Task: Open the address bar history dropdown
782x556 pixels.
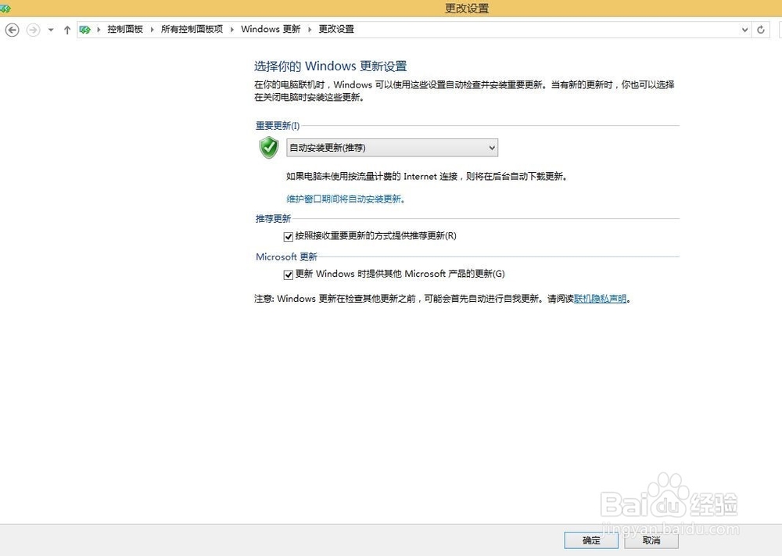Action: coord(744,30)
